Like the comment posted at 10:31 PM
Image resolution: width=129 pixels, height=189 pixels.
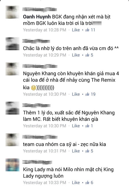tap(76, 151)
